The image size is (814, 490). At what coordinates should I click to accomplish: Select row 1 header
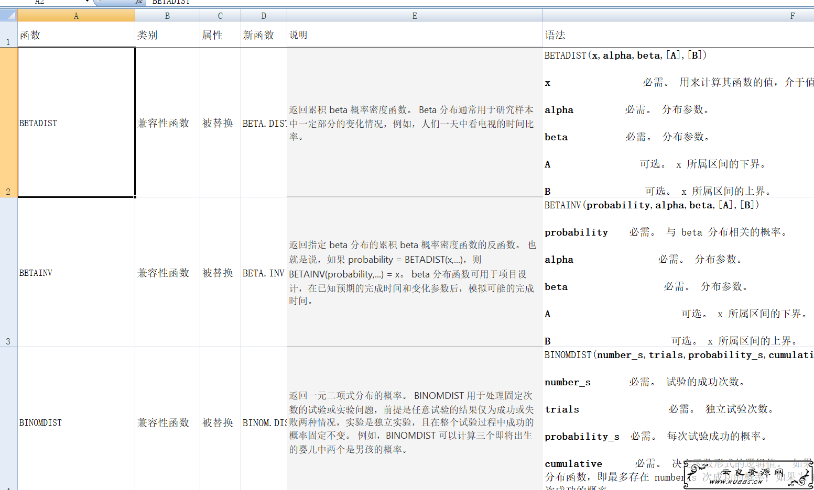pyautogui.click(x=8, y=35)
